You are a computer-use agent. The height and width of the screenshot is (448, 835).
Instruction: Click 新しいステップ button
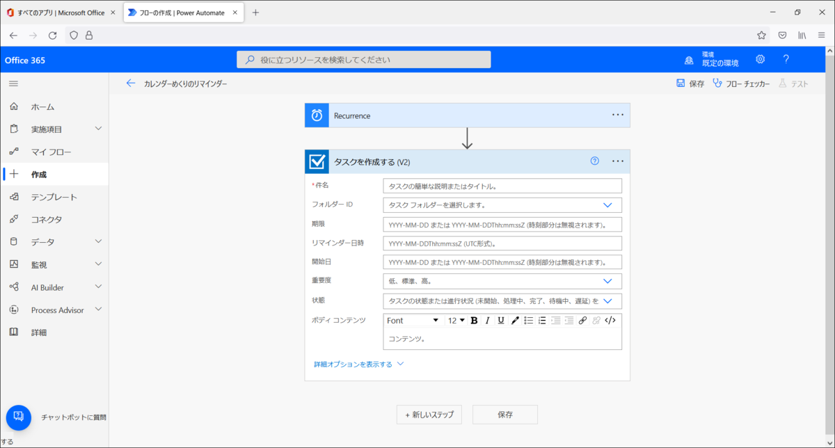tap(429, 415)
